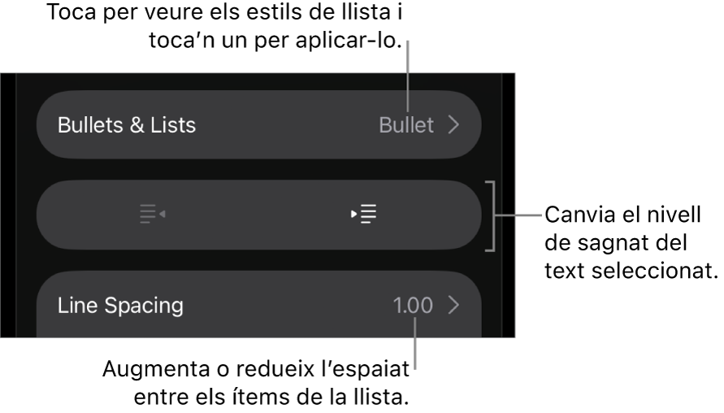Outdent the selected list item
This screenshot has width=724, height=413.
[152, 214]
